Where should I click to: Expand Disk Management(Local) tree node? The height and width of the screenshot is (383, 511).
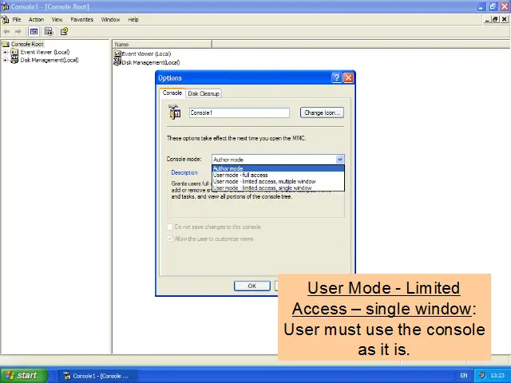pos(5,60)
